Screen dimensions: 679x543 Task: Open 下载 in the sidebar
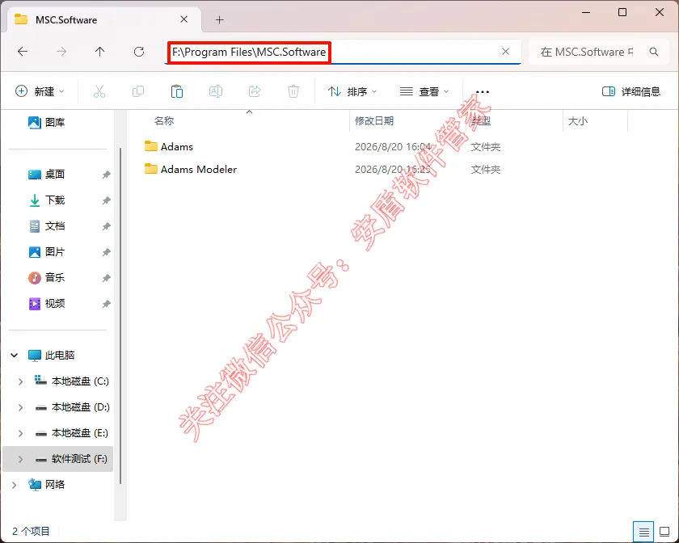click(x=47, y=200)
